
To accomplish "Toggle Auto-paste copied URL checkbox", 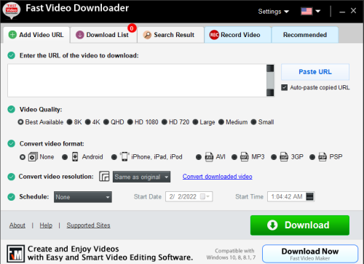I will pyautogui.click(x=284, y=87).
